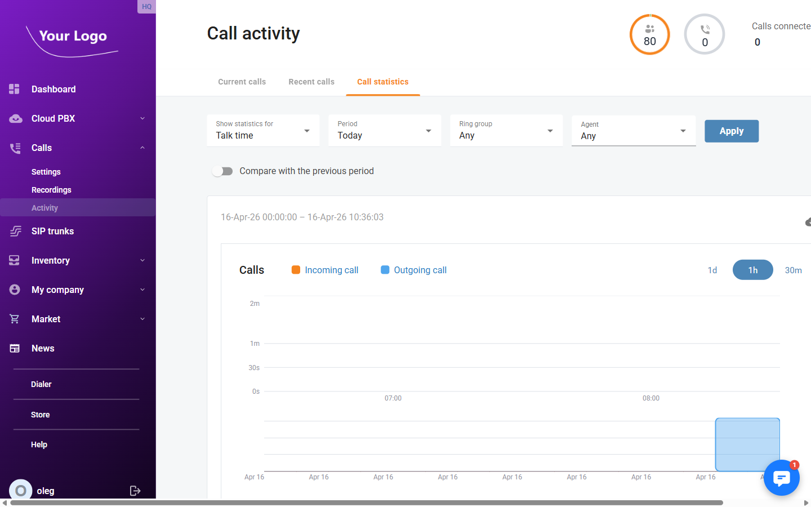Open the Recordings page under Calls
The width and height of the screenshot is (811, 507).
[51, 190]
